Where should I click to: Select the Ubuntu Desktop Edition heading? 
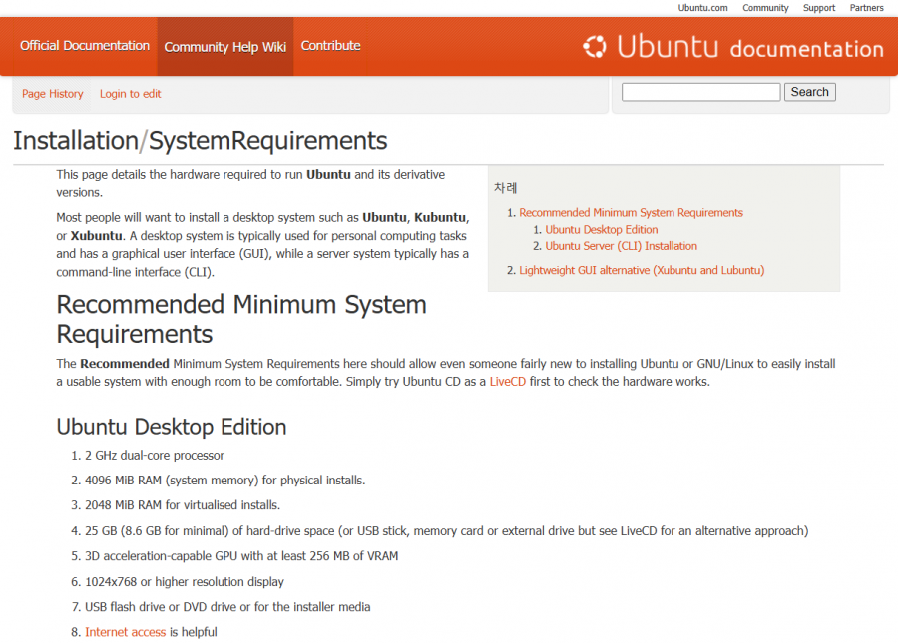pos(172,428)
